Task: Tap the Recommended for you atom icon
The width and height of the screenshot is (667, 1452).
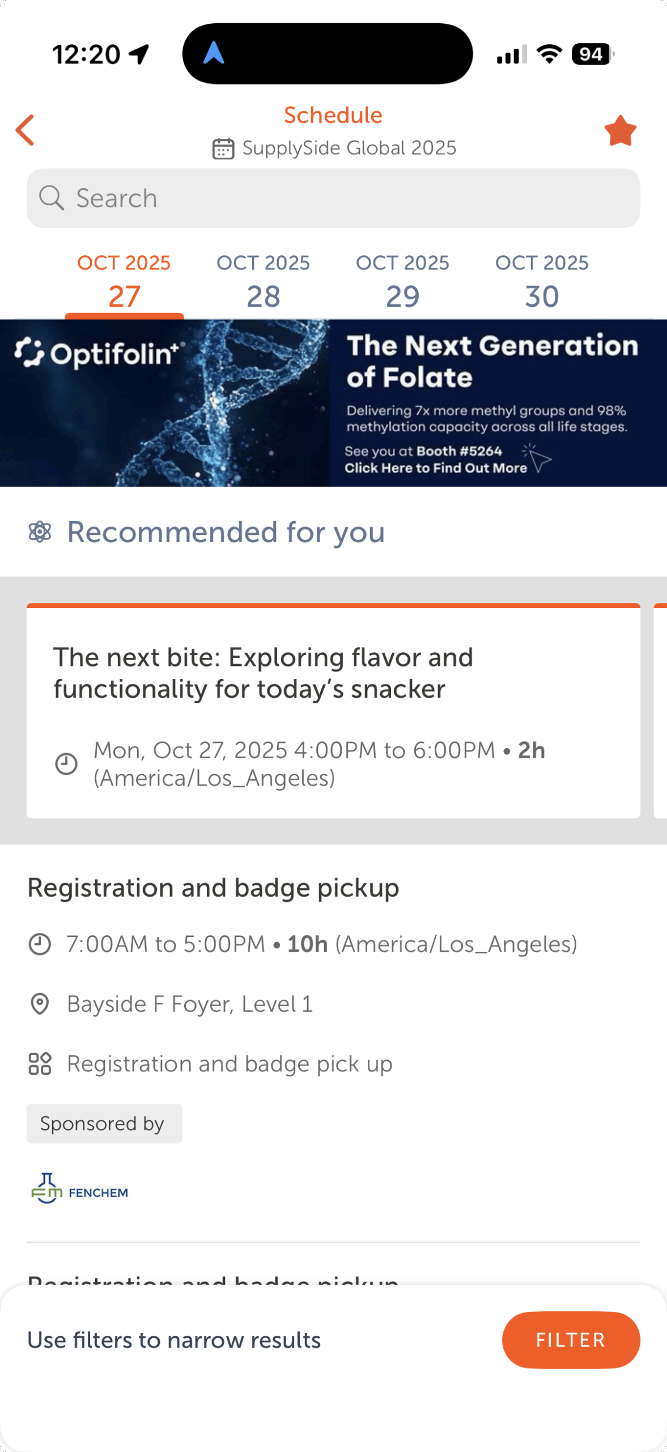Action: (x=40, y=532)
